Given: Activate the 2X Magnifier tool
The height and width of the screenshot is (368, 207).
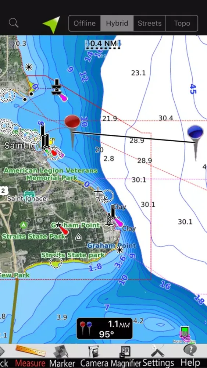Looking at the screenshot, I should pyautogui.click(x=126, y=356).
